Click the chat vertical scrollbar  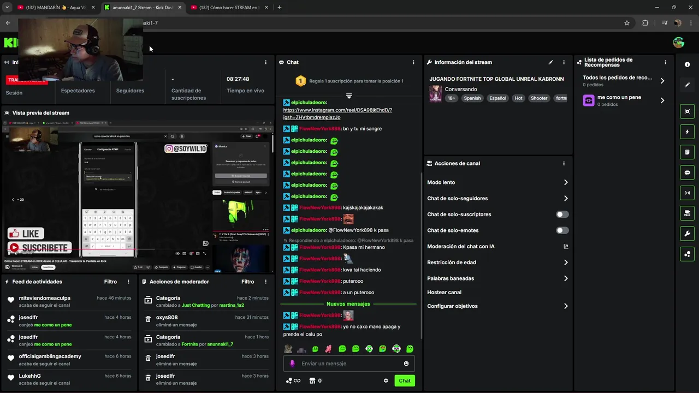421,257
